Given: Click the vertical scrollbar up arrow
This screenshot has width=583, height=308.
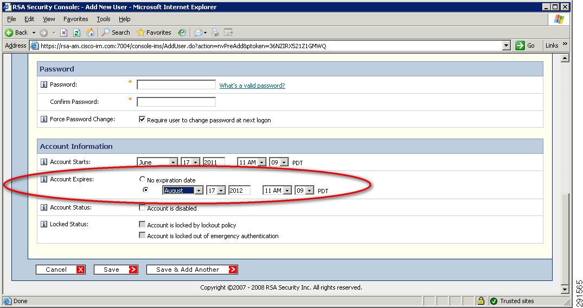Looking at the screenshot, I should [565, 58].
